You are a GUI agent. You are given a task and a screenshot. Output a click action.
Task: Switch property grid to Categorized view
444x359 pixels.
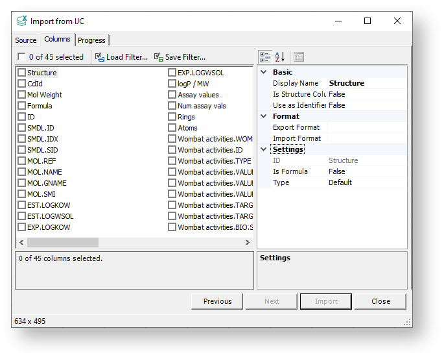pos(265,57)
